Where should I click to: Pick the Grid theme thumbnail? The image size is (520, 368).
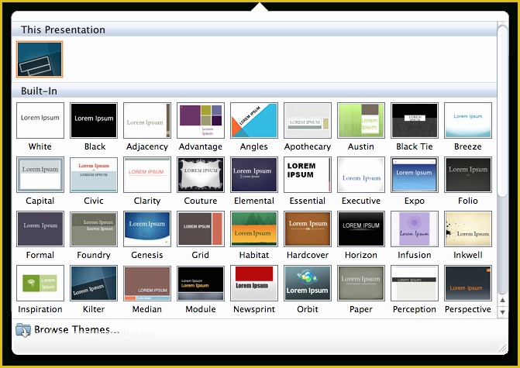point(201,229)
